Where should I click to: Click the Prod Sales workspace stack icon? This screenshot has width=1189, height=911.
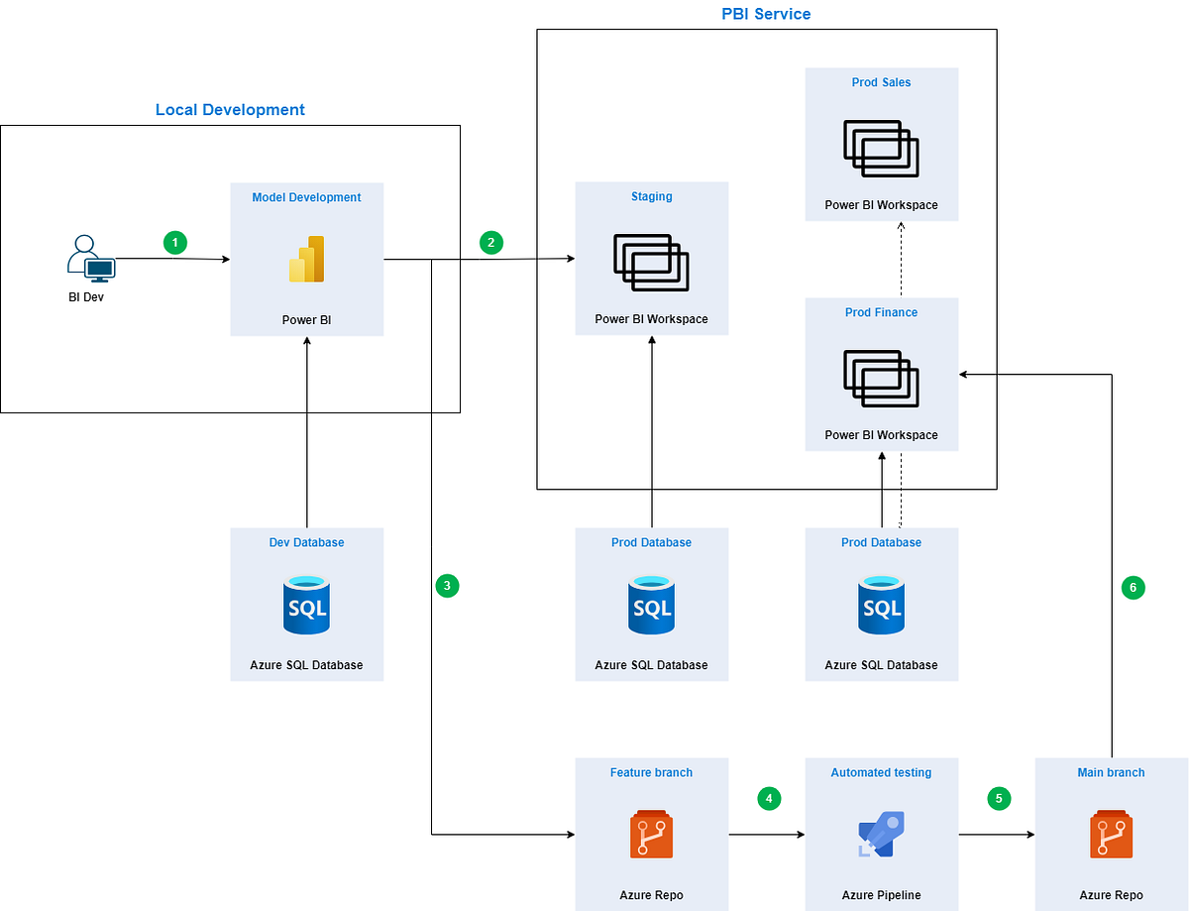click(881, 148)
